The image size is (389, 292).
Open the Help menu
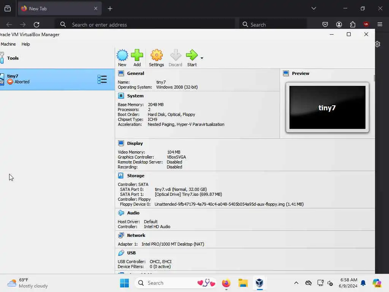click(25, 44)
